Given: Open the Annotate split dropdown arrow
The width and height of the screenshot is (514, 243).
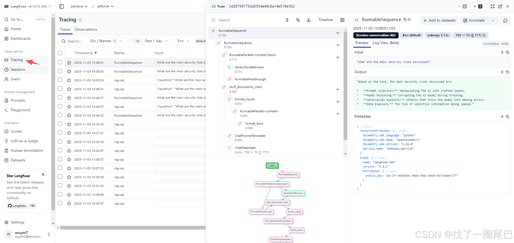Looking at the screenshot, I should (x=493, y=21).
